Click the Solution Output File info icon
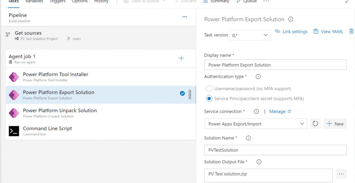 [x=259, y=162]
